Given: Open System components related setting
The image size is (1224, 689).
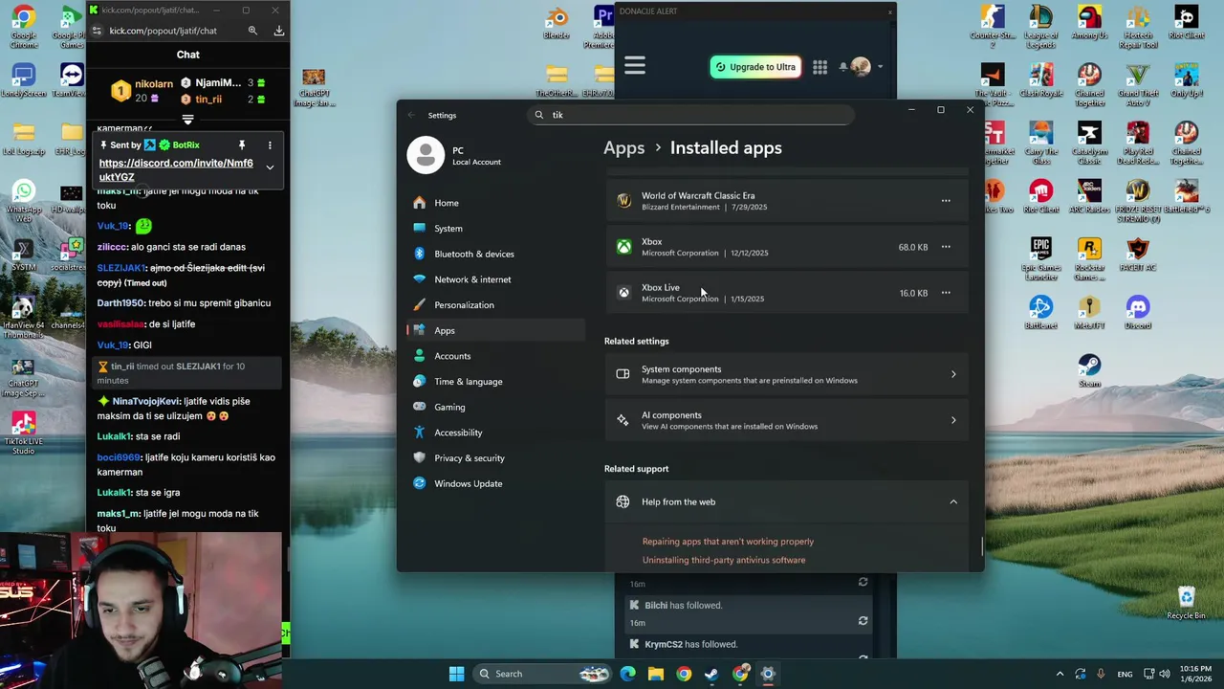Looking at the screenshot, I should (786, 374).
